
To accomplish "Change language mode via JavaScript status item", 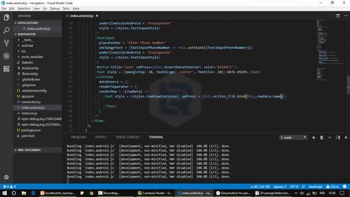I will coord(316,187).
